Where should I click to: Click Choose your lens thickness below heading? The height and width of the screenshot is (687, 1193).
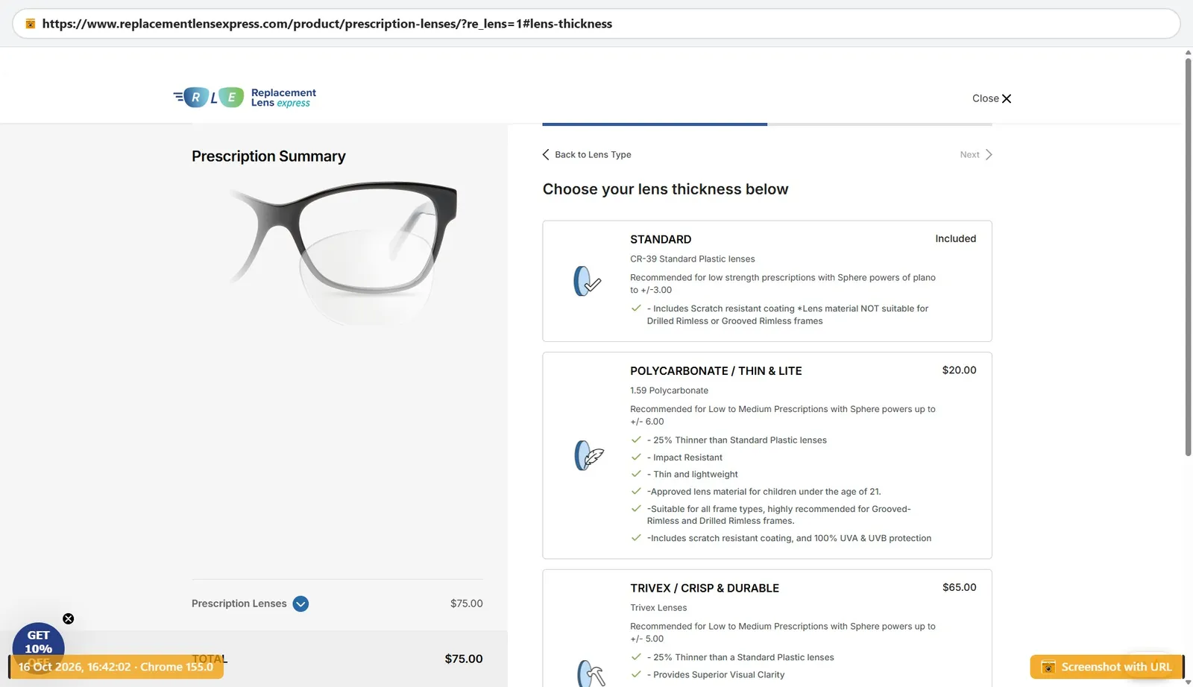point(665,189)
